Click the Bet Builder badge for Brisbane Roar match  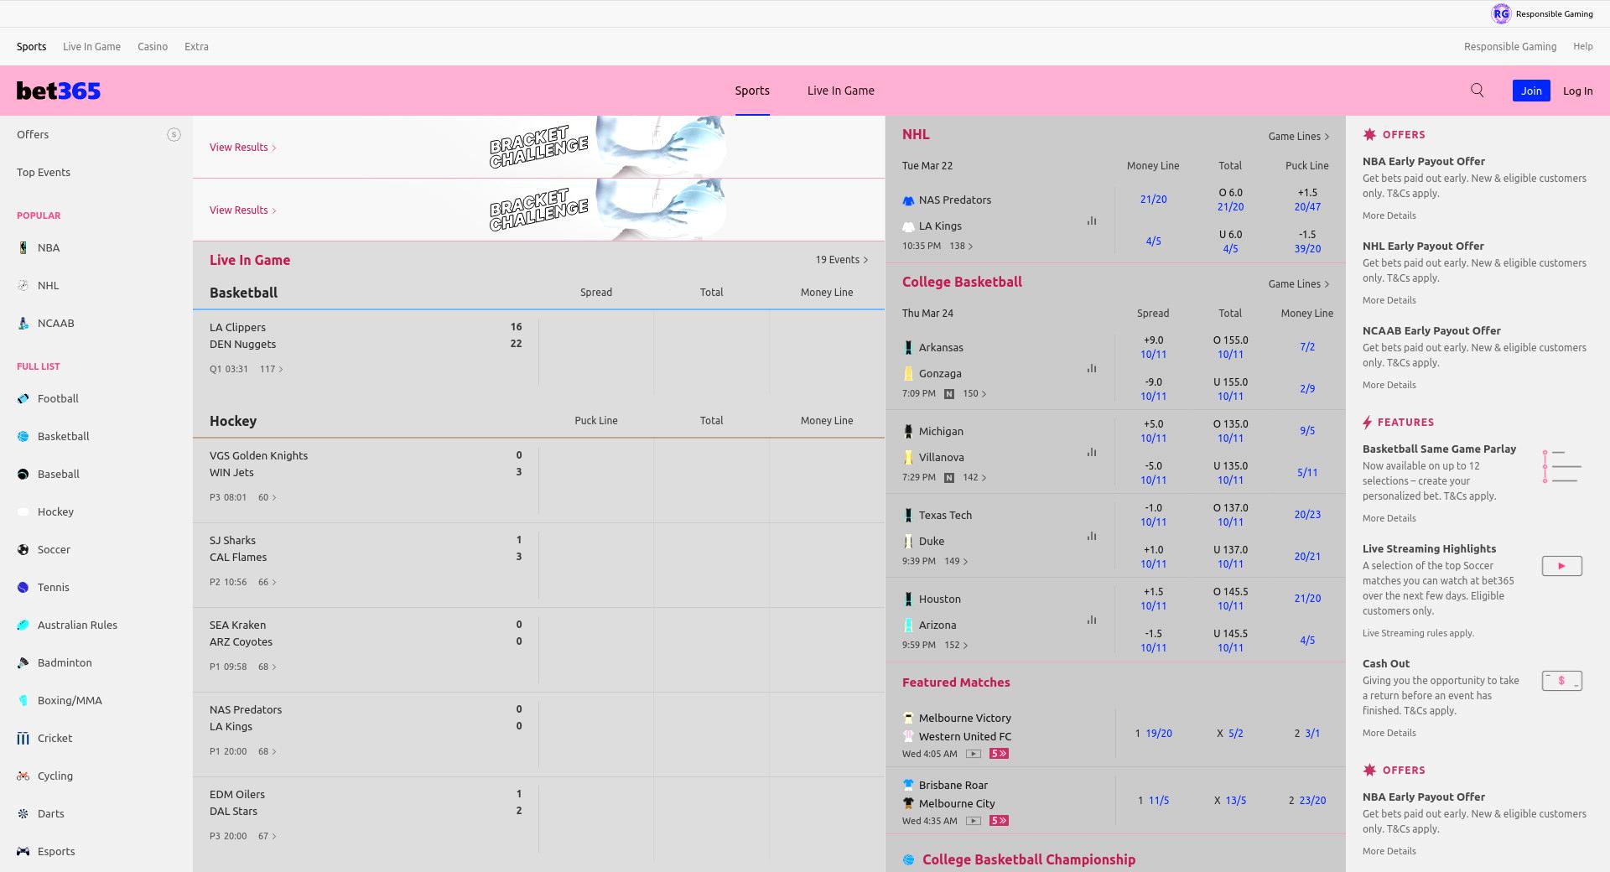click(999, 821)
